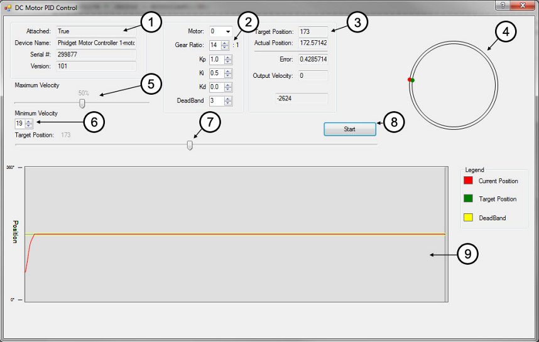Close the DC Motor PID Control window
539x342 pixels.
523,5
